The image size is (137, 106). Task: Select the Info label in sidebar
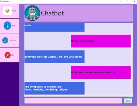click(13, 25)
